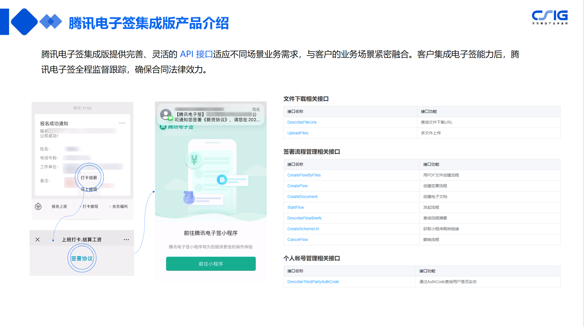Open the 腾讯电子签 notification banner
The image size is (584, 327).
211,114
